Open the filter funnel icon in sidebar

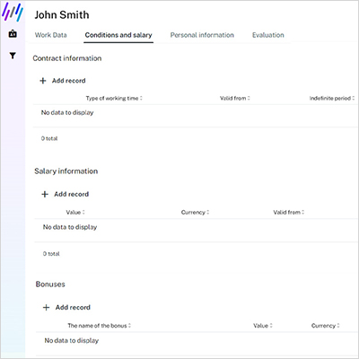click(x=13, y=56)
